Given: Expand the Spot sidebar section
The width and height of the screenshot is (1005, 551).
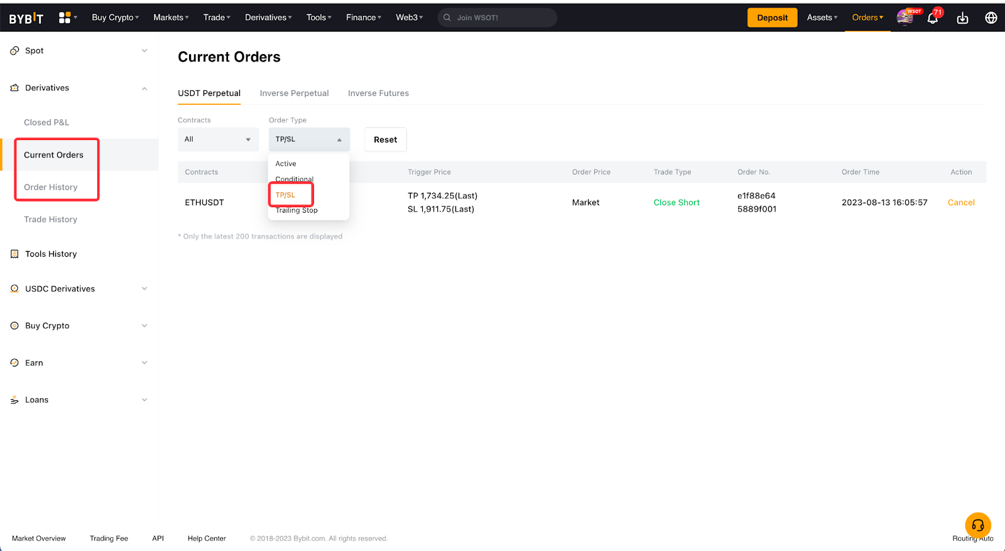Looking at the screenshot, I should coord(144,51).
